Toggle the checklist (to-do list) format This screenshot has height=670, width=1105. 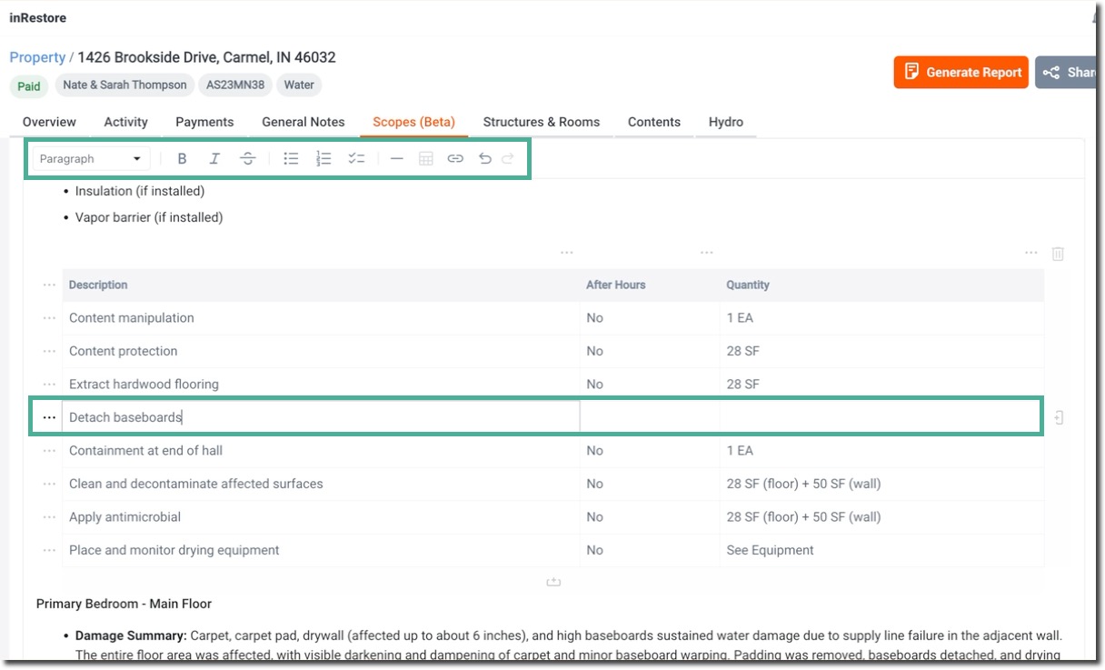356,159
